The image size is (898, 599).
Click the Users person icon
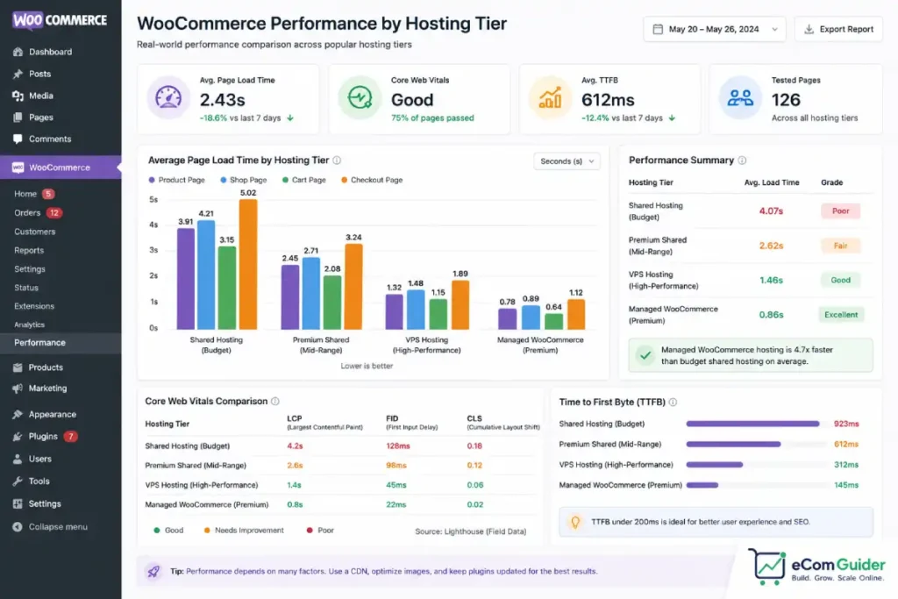tap(18, 459)
